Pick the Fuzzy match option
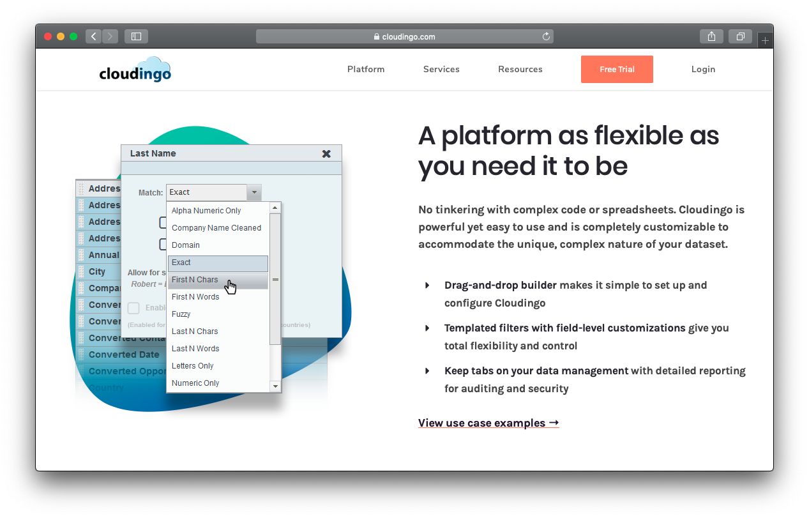This screenshot has height=518, width=809. pyautogui.click(x=218, y=314)
